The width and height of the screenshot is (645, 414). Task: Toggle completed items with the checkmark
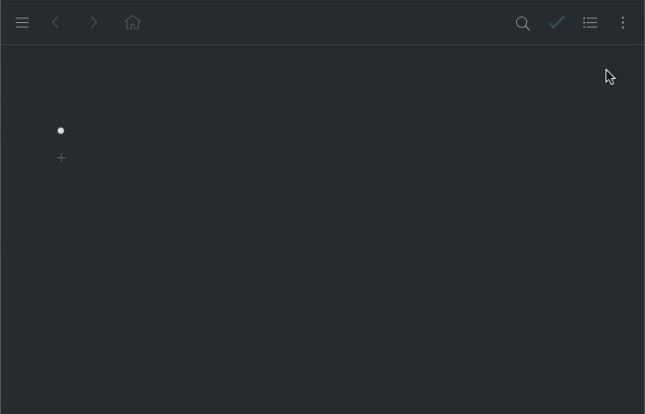coord(557,23)
